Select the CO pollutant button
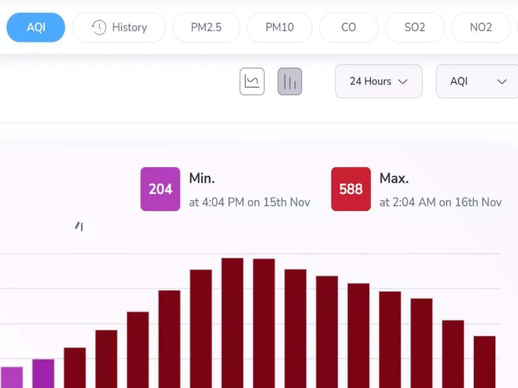The width and height of the screenshot is (518, 388). pos(349,27)
